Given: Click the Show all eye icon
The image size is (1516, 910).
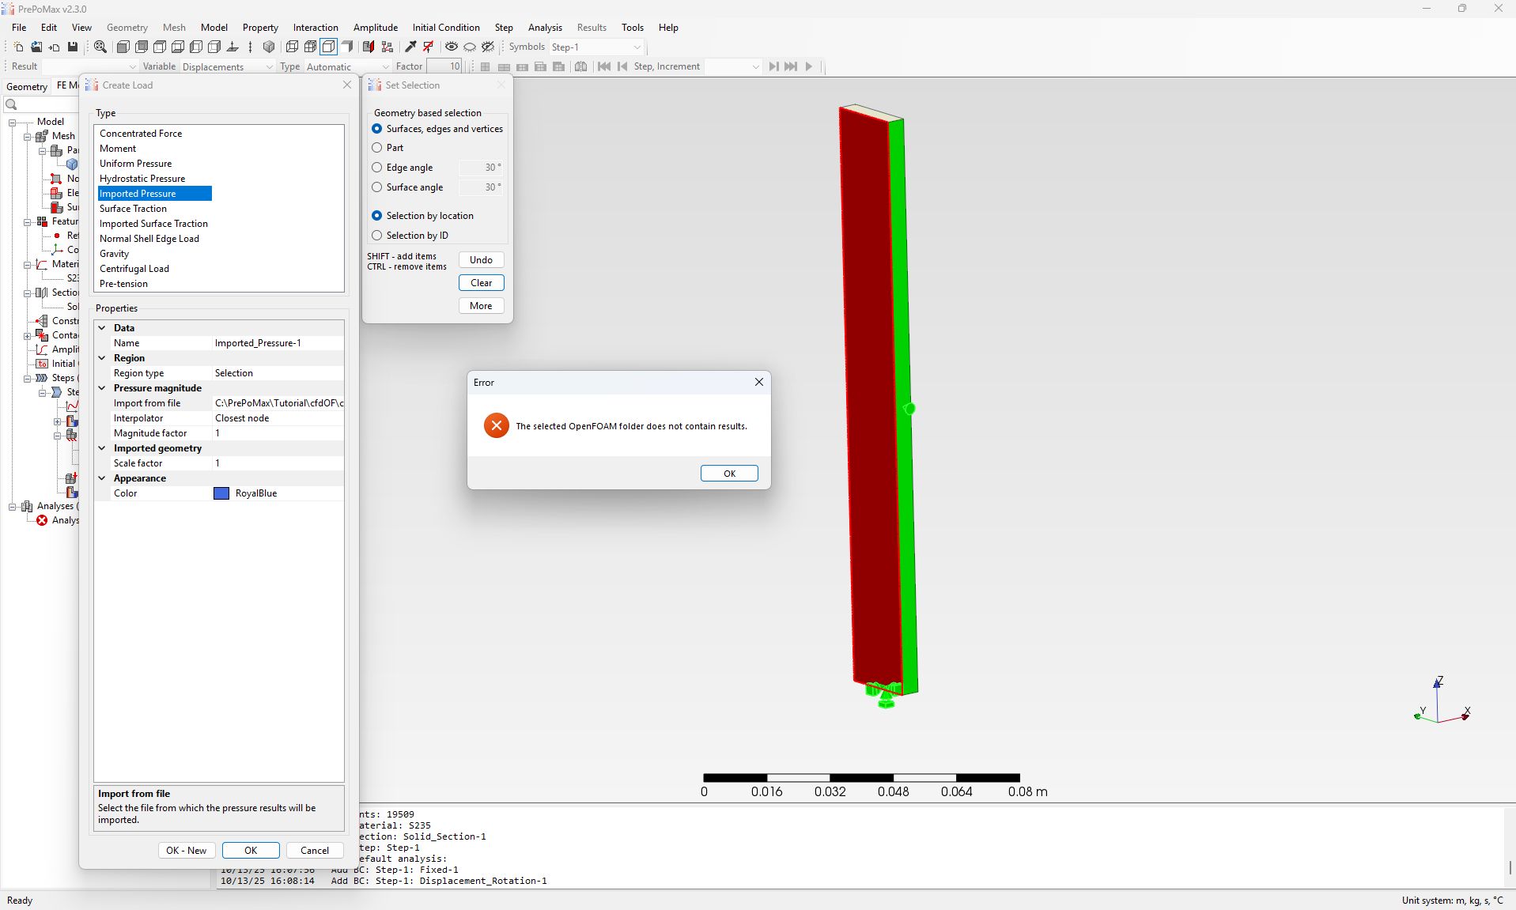Looking at the screenshot, I should [x=452, y=47].
